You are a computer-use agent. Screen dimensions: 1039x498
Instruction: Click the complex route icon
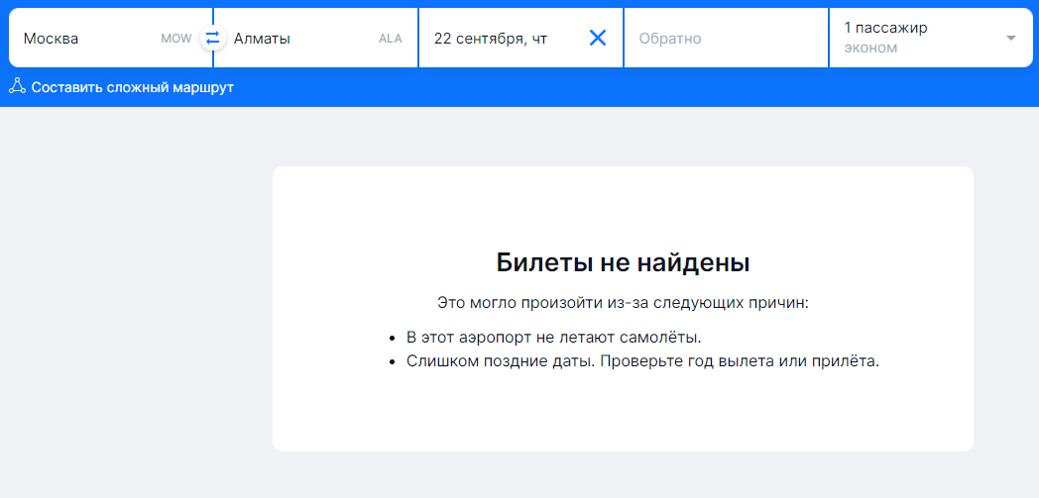click(17, 86)
